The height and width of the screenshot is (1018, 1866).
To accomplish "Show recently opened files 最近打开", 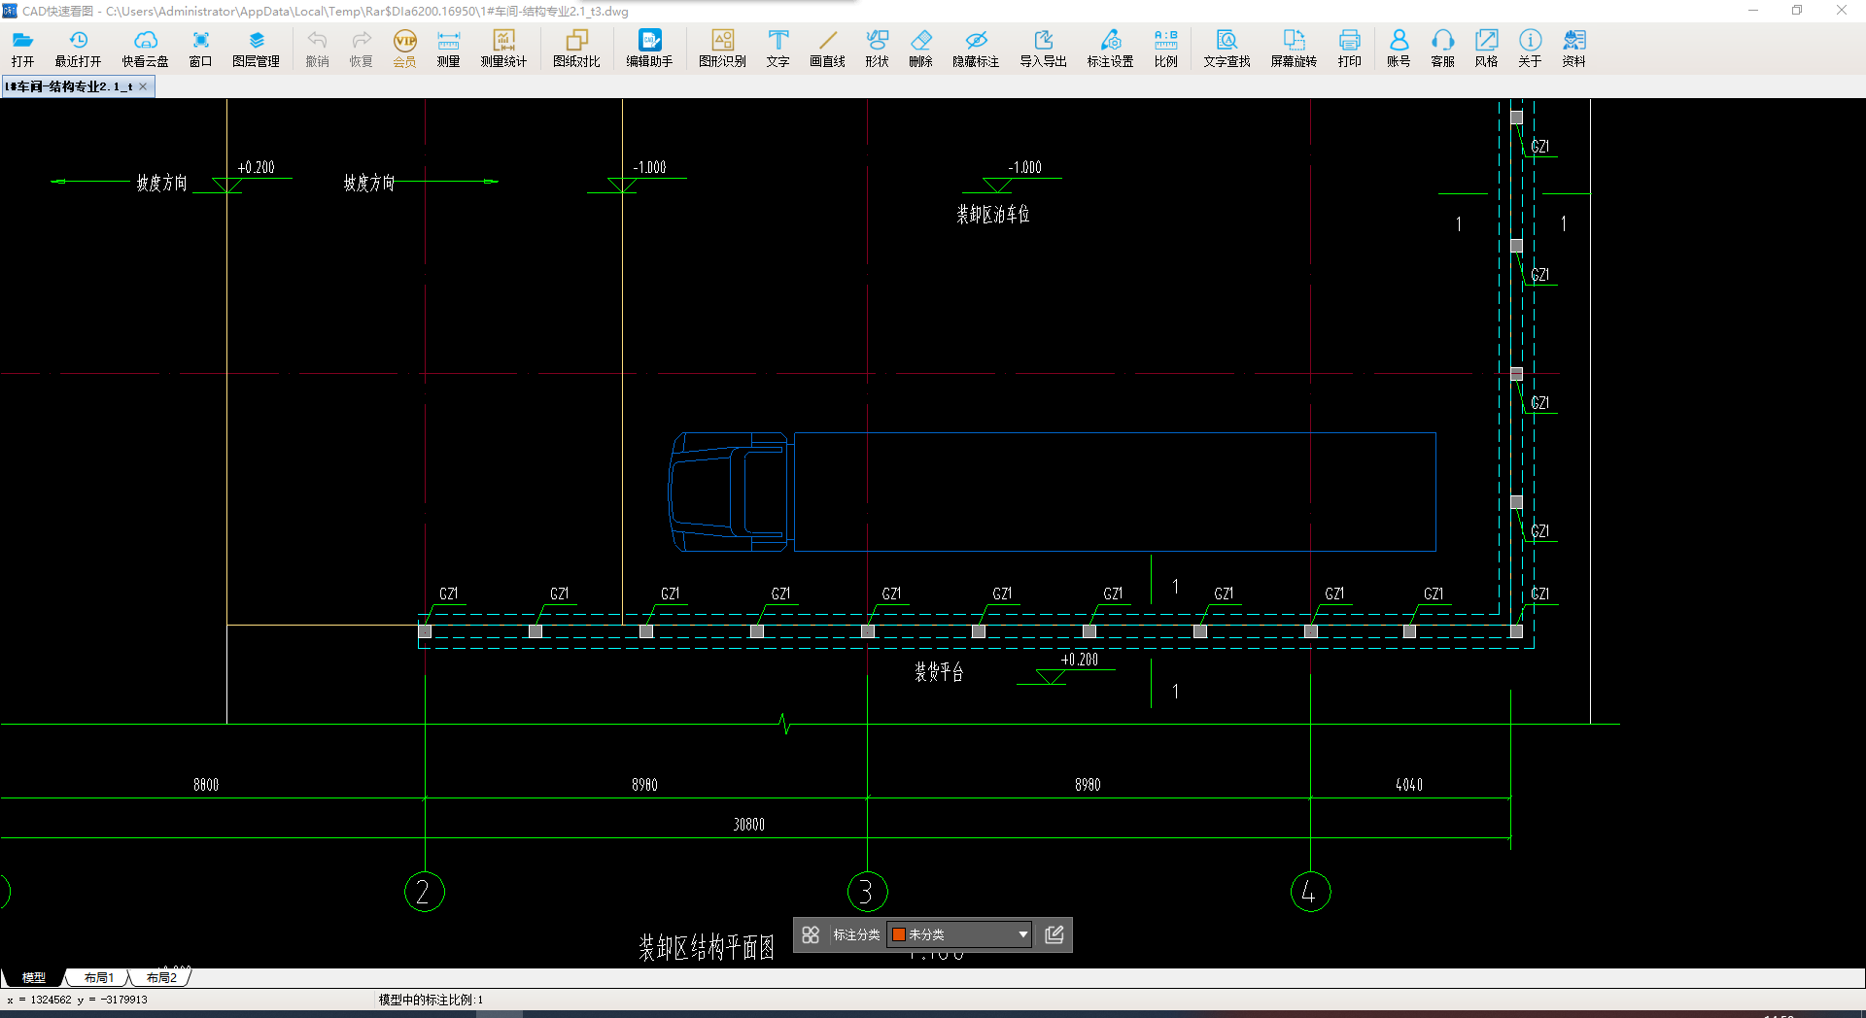I will tap(78, 49).
